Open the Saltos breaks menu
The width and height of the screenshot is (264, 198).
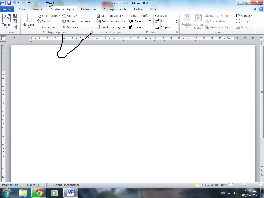coord(70,16)
